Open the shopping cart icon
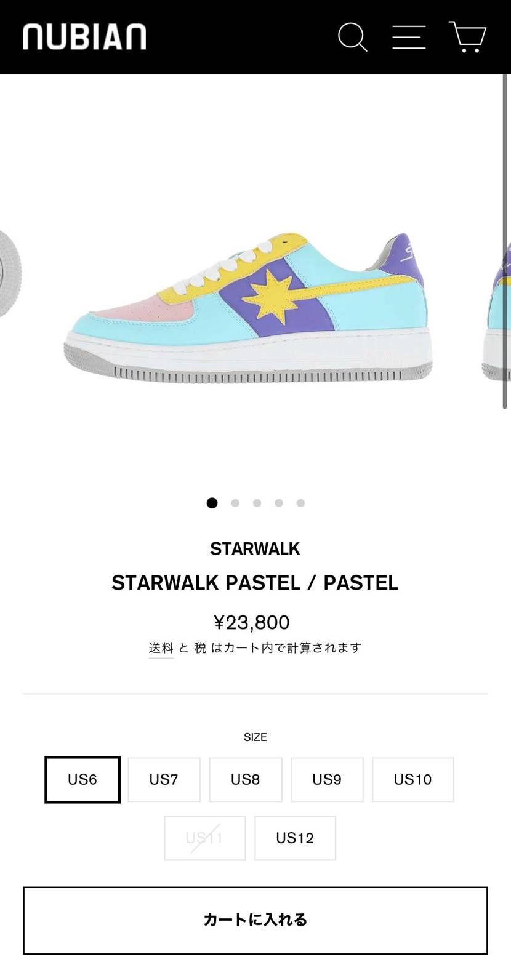Image resolution: width=511 pixels, height=962 pixels. 467,37
